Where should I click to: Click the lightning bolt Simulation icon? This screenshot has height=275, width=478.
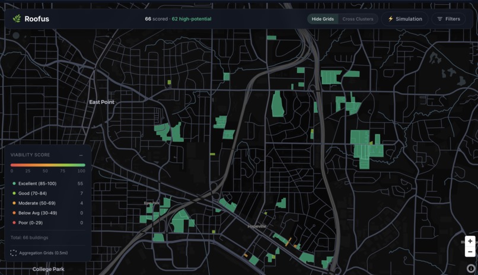tap(390, 19)
